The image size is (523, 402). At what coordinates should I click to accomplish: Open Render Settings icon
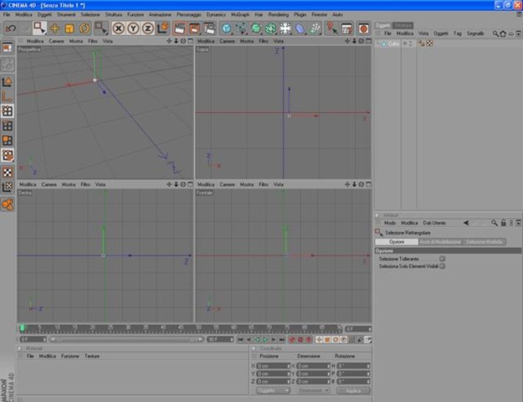(x=209, y=28)
